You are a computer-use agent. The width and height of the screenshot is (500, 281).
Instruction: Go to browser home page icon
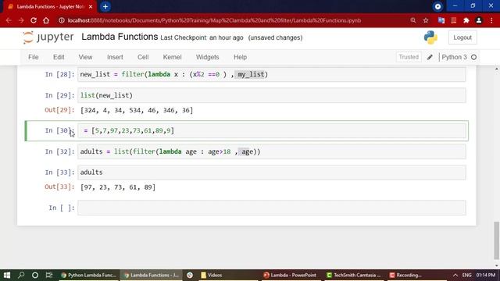click(46, 20)
